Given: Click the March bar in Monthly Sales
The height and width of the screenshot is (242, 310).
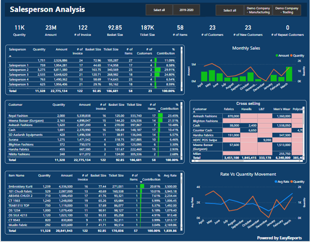Looking at the screenshot, I should coord(289,74).
